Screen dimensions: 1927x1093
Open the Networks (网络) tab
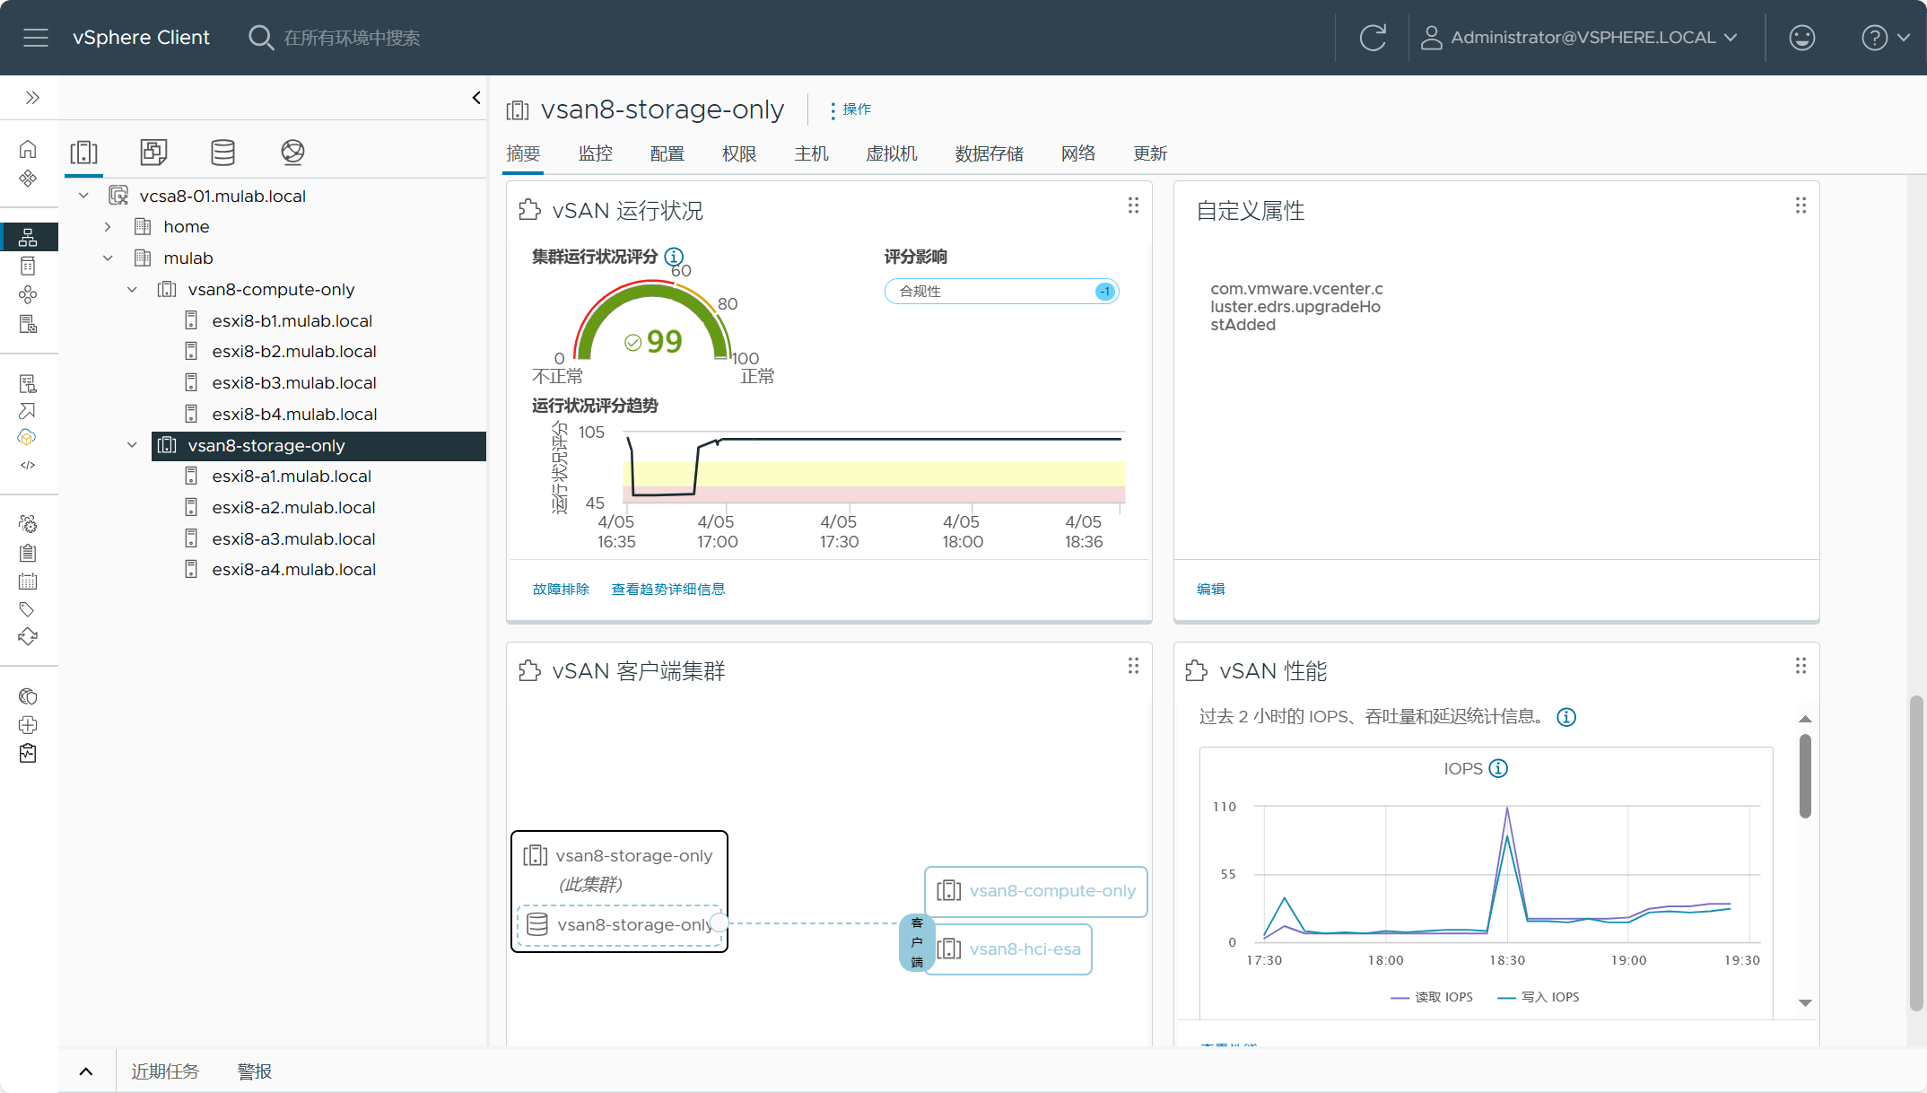(1078, 153)
